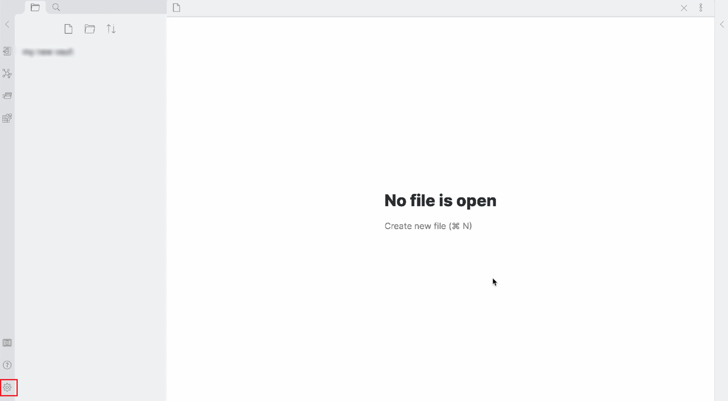Viewport: 728px width, 401px height.
Task: Change sort order icon
Action: click(x=111, y=29)
